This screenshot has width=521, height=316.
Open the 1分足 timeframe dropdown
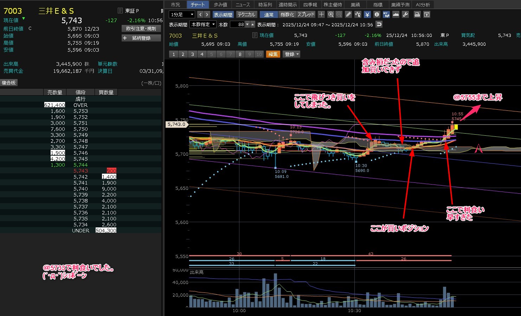182,14
